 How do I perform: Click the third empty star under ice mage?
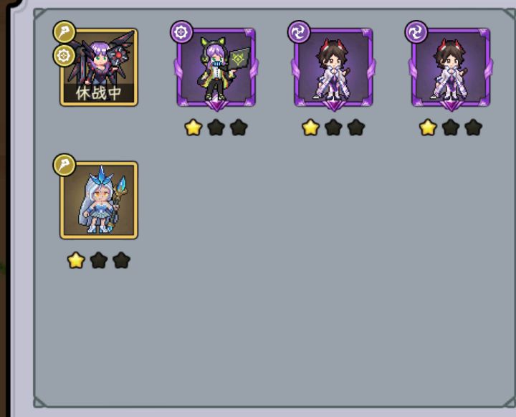(x=121, y=260)
